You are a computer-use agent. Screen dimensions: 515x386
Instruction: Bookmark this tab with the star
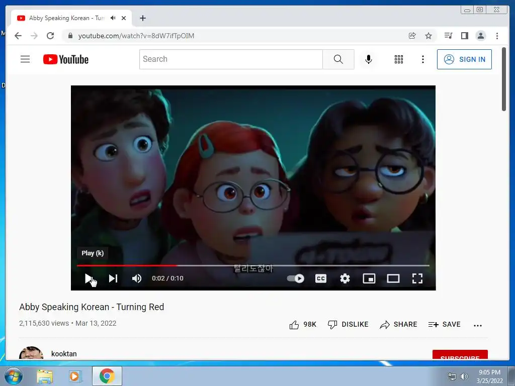[428, 36]
